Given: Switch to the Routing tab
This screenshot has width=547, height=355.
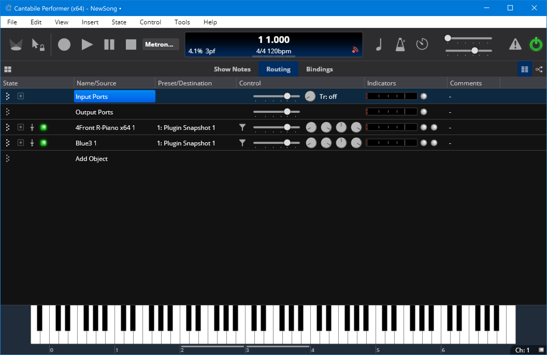Looking at the screenshot, I should [278, 69].
